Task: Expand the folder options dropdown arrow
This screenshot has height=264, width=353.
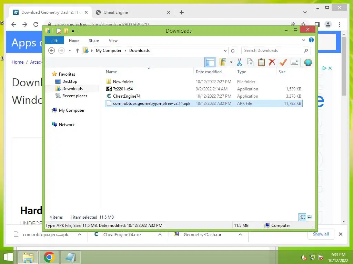Action: pyautogui.click(x=231, y=62)
